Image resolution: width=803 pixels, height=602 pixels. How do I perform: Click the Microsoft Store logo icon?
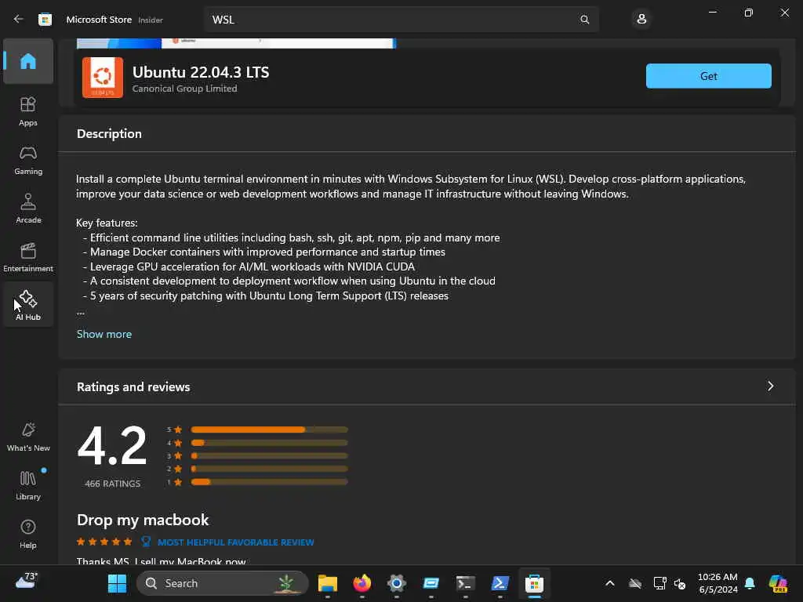click(x=45, y=20)
